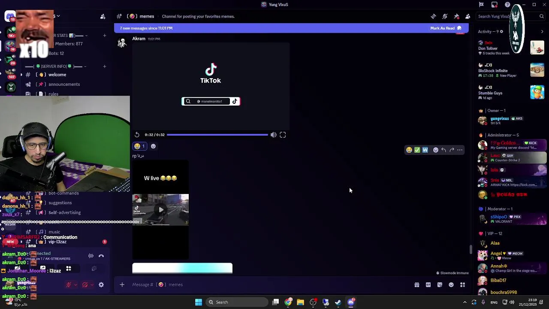Image resolution: width=549 pixels, height=309 pixels.
Task: Click Akram username on message
Action: [x=139, y=39]
